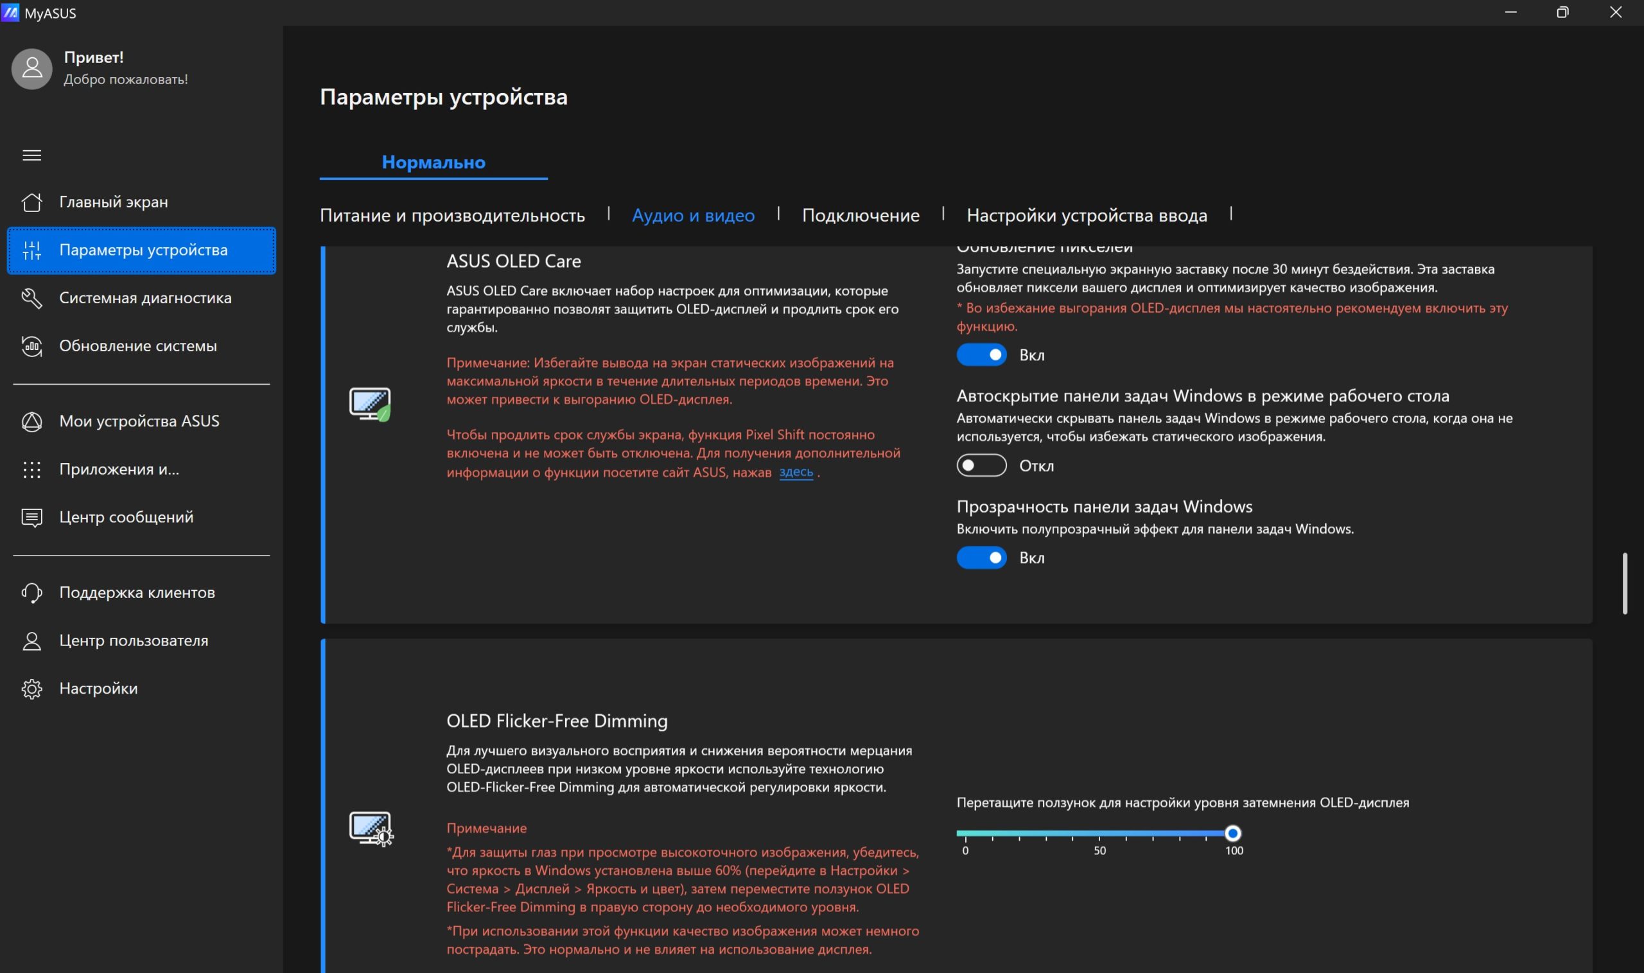Click the Добро пожаловать! text
Screen dimensions: 1644x973
[126, 80]
